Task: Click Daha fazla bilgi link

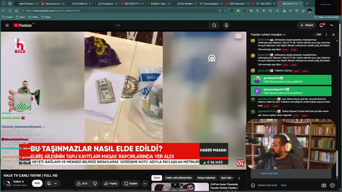Action: 269,173
